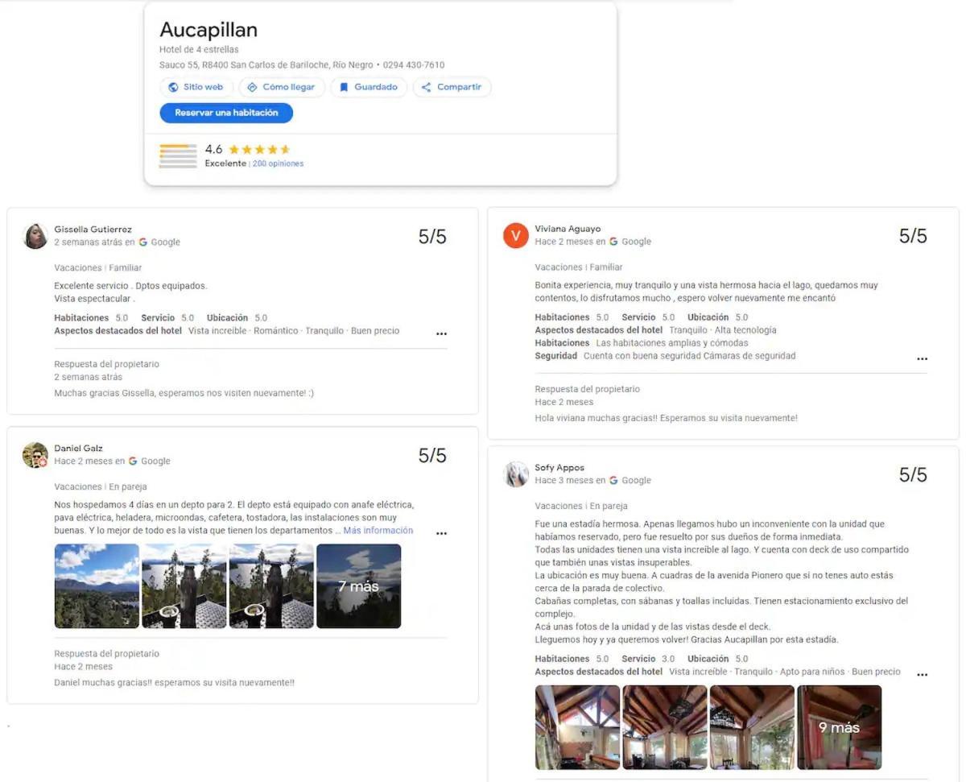
Task: Click the 5/5 score on Sofy's review
Action: pyautogui.click(x=913, y=475)
